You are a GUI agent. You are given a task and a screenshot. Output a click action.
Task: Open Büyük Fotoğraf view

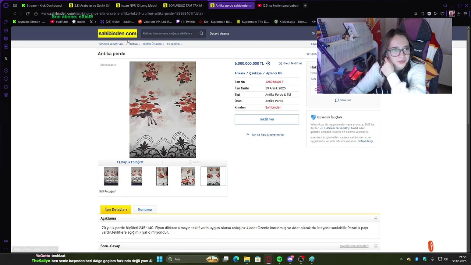coord(130,162)
